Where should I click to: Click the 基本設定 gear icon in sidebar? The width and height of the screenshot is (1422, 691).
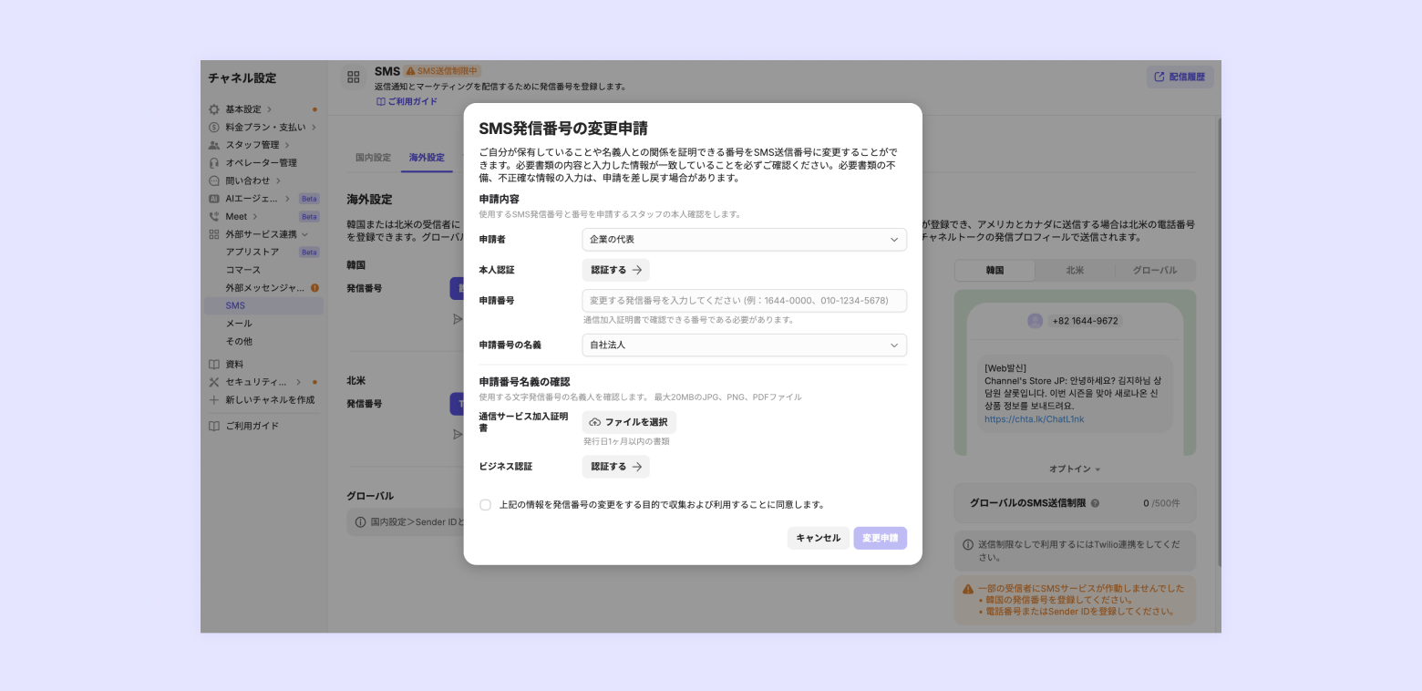pos(214,109)
